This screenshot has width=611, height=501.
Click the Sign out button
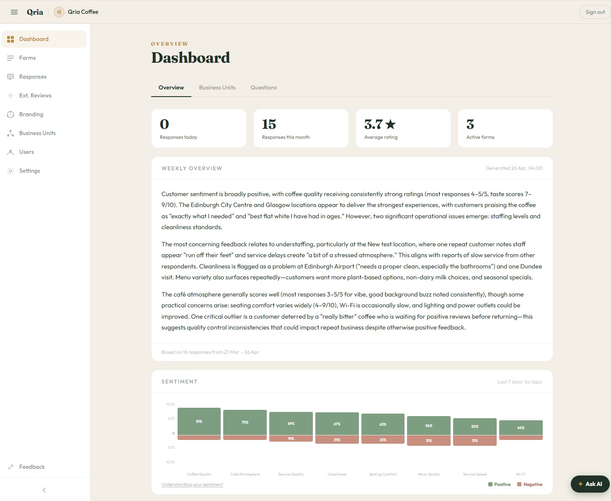[x=595, y=12]
